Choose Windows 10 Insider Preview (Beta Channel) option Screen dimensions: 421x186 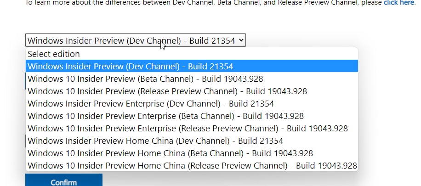[192, 79]
